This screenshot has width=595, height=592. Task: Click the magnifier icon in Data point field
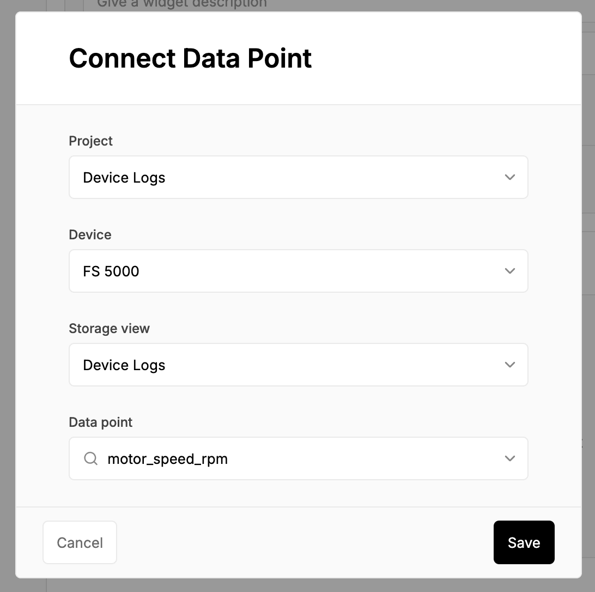90,458
